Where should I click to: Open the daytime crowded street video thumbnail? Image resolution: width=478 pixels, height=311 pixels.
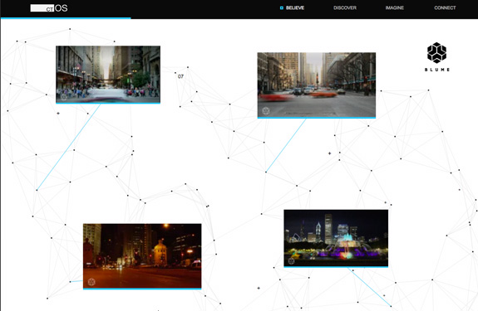click(x=108, y=75)
